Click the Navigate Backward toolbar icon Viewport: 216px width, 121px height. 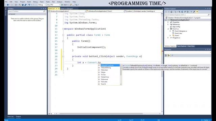8,5
